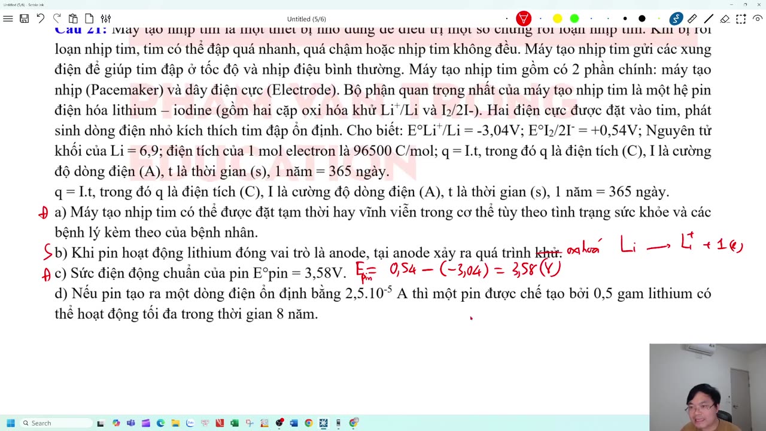Choose the bright green pen color
This screenshot has width=766, height=431.
point(574,19)
